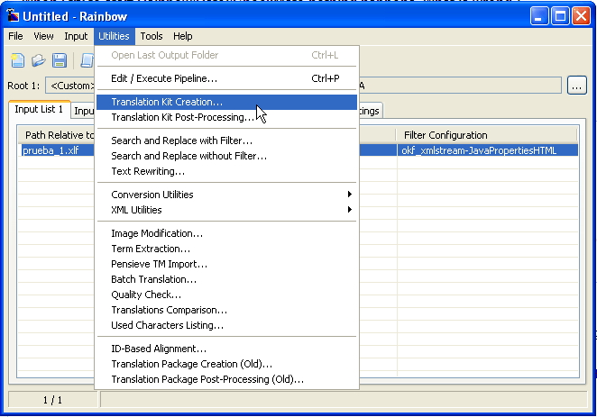
Task: Click the root folder browse (...) button
Action: [577, 86]
